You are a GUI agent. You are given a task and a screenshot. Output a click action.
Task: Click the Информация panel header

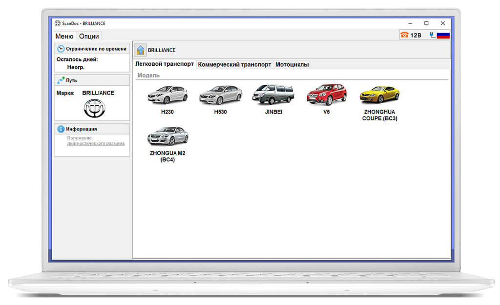pos(92,129)
